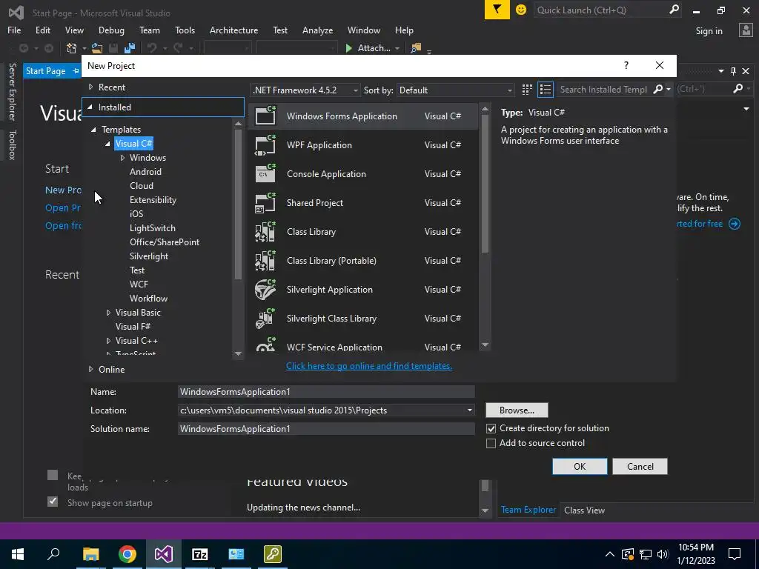Click the Start Page bottom scrollbar down arrow
Image resolution: width=759 pixels, height=569 pixels.
(485, 510)
